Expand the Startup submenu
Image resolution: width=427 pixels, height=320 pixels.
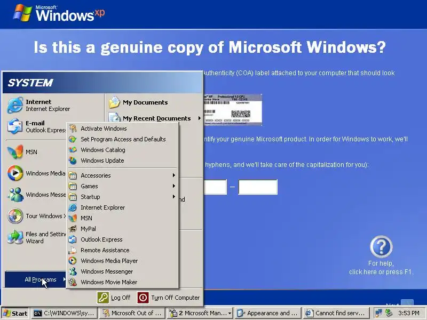[123, 197]
